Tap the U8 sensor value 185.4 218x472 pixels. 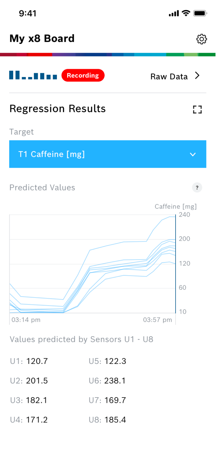point(115,420)
